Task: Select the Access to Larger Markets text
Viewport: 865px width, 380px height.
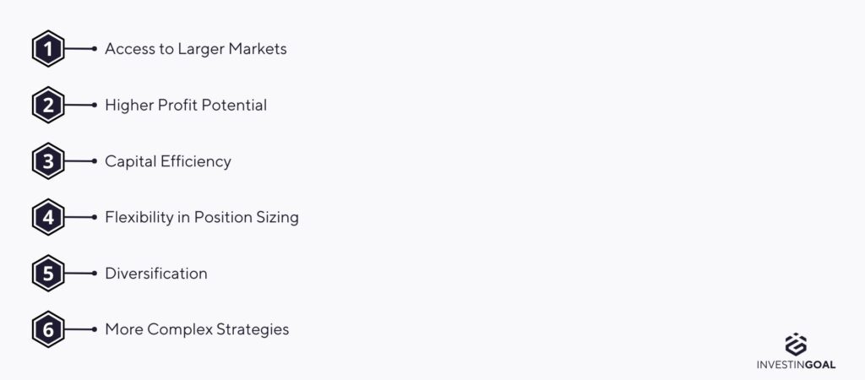Action: [196, 49]
